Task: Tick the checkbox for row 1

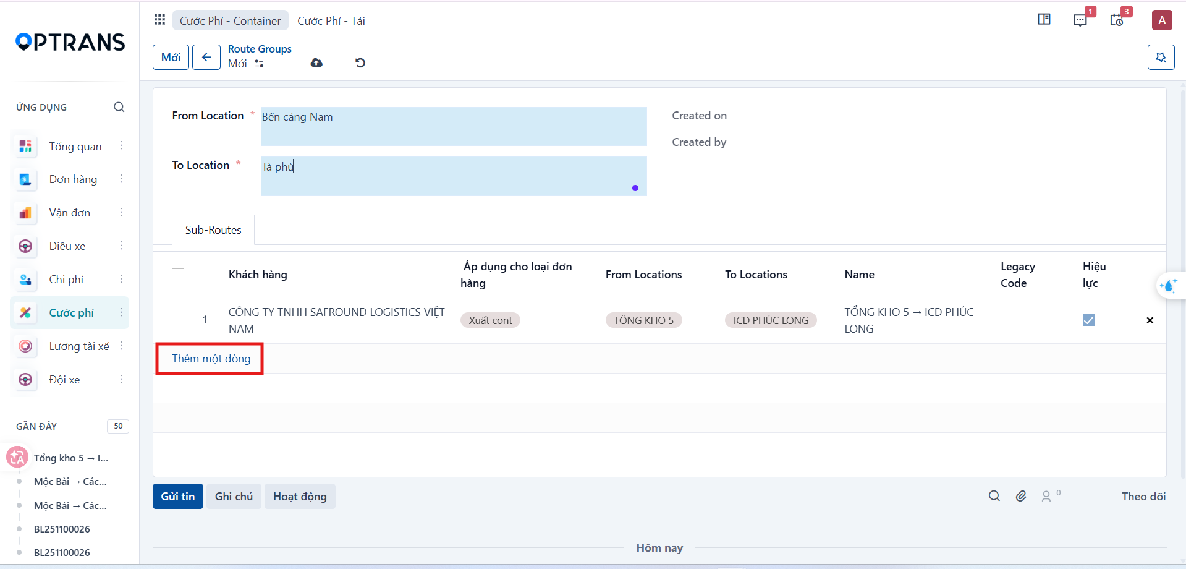Action: (178, 320)
